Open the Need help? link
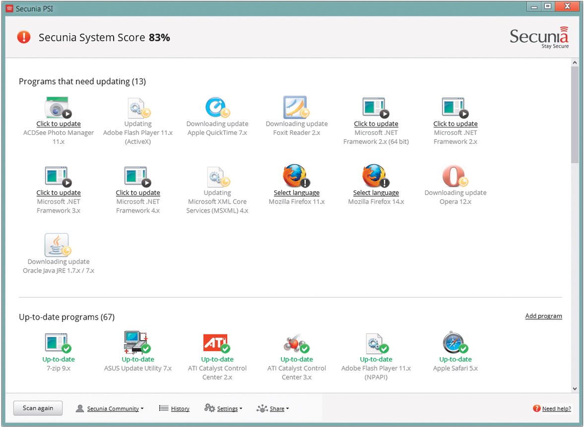Image resolution: width=585 pixels, height=427 pixels. [x=556, y=409]
